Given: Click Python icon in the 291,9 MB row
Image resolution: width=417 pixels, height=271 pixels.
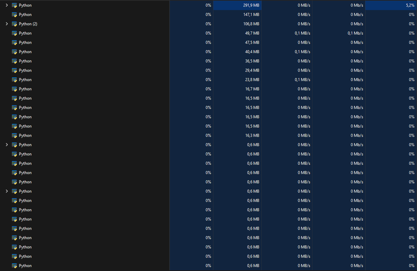Looking at the screenshot, I should (x=15, y=6).
